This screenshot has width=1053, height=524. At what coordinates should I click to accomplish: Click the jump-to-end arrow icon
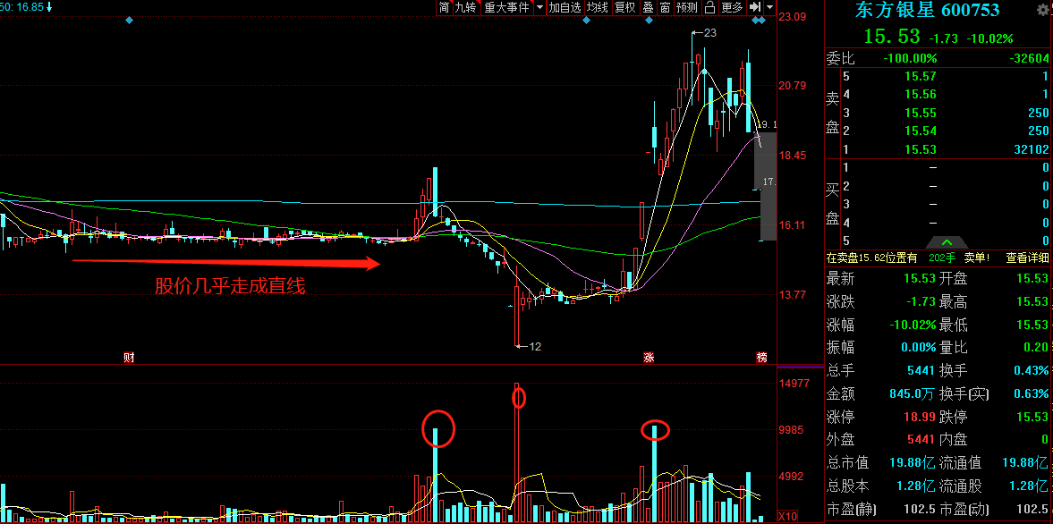pyautogui.click(x=756, y=7)
